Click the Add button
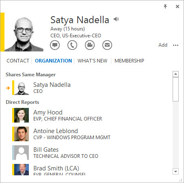The image size is (184, 183). click(163, 45)
